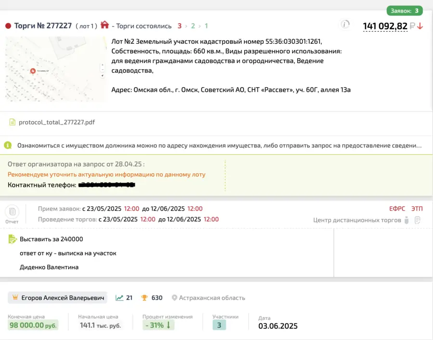Click the (лот 1) label
This screenshot has width=433, height=340.
click(x=87, y=26)
